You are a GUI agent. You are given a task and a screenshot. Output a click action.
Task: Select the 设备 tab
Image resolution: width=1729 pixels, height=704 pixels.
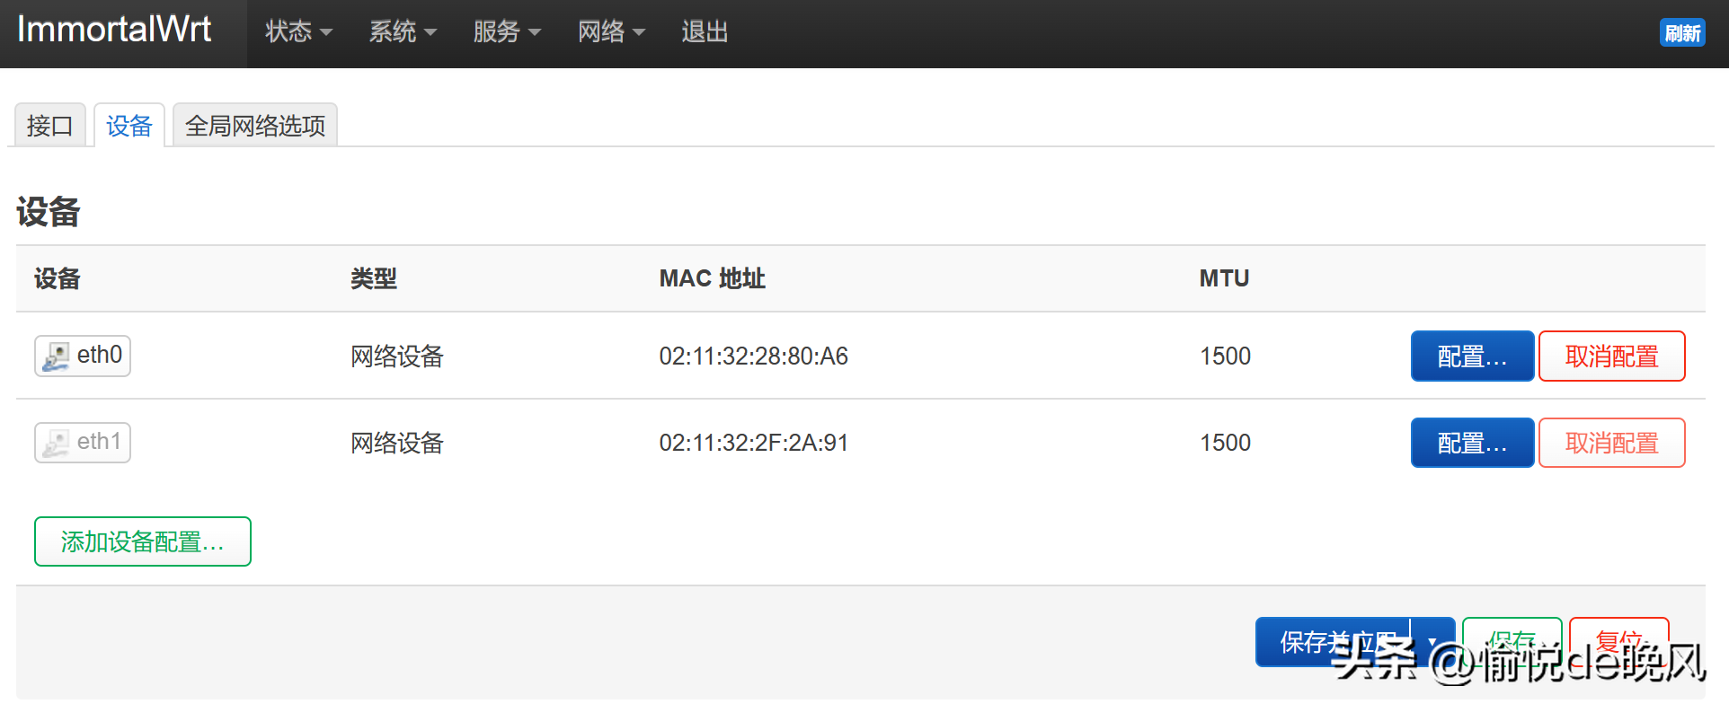[129, 126]
